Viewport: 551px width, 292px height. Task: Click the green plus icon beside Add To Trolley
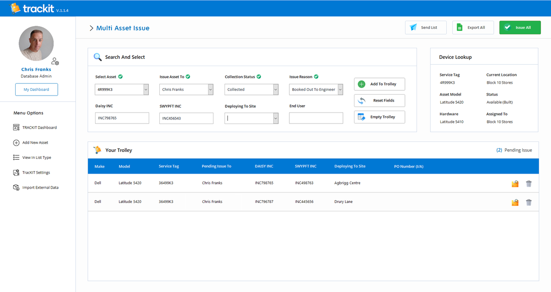363,84
